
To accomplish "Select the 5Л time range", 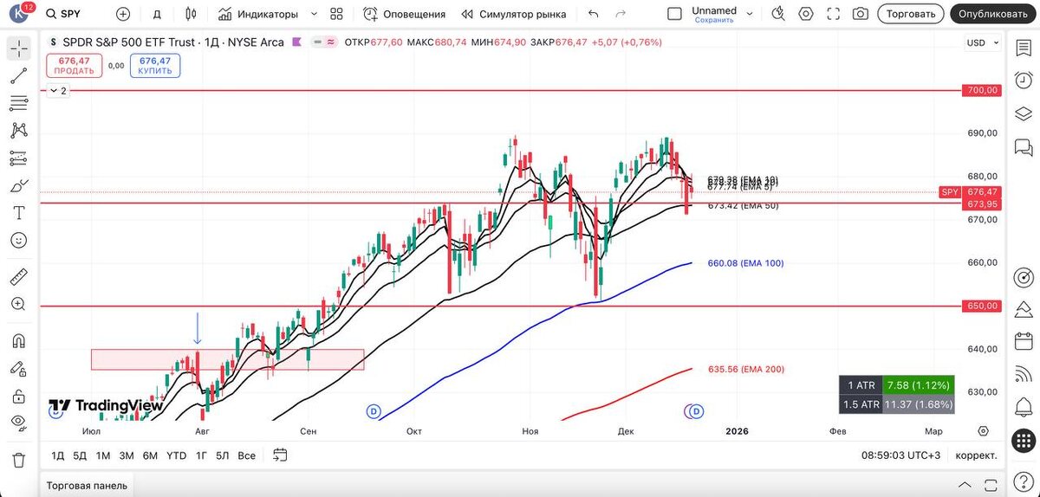I will coord(223,455).
